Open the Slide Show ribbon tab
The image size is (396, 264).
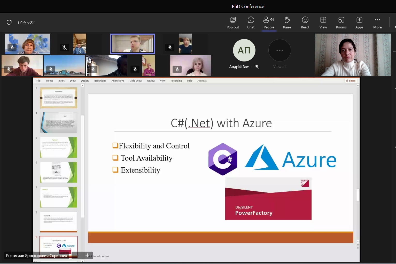135,81
